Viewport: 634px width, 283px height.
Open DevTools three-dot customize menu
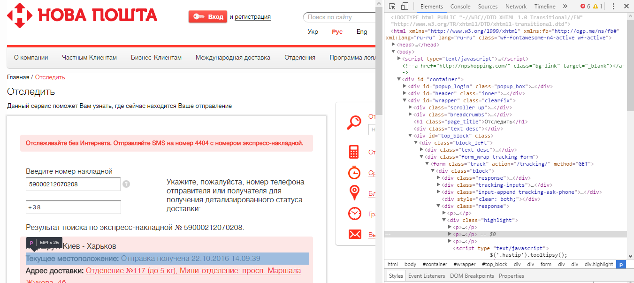613,7
